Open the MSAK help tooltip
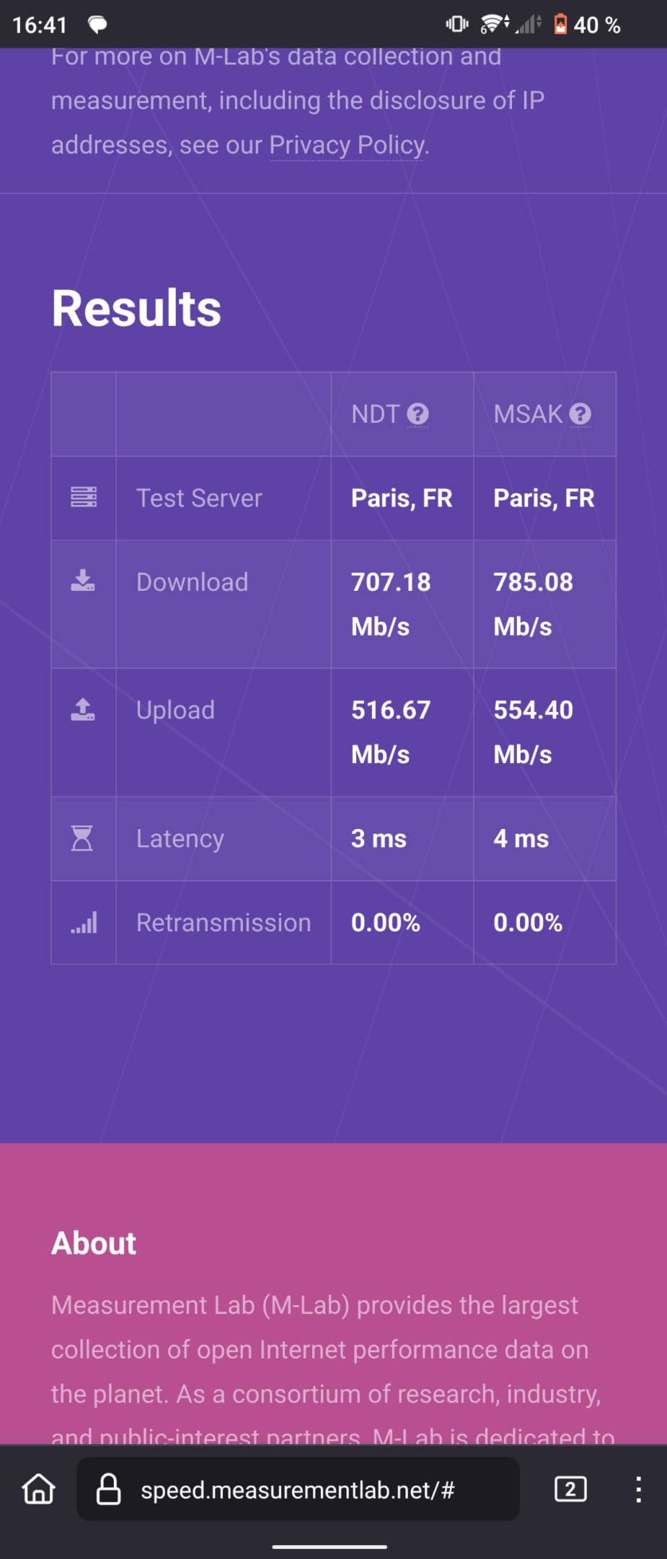 [580, 413]
